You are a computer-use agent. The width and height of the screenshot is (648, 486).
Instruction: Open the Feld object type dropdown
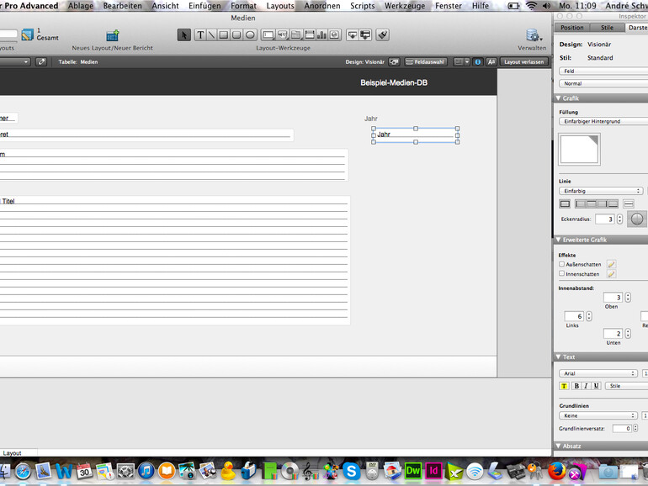(x=603, y=71)
